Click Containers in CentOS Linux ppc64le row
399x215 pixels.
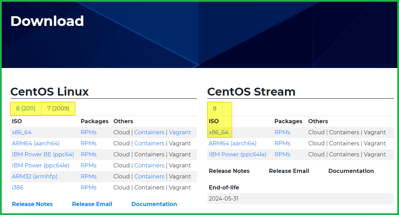[149, 165]
